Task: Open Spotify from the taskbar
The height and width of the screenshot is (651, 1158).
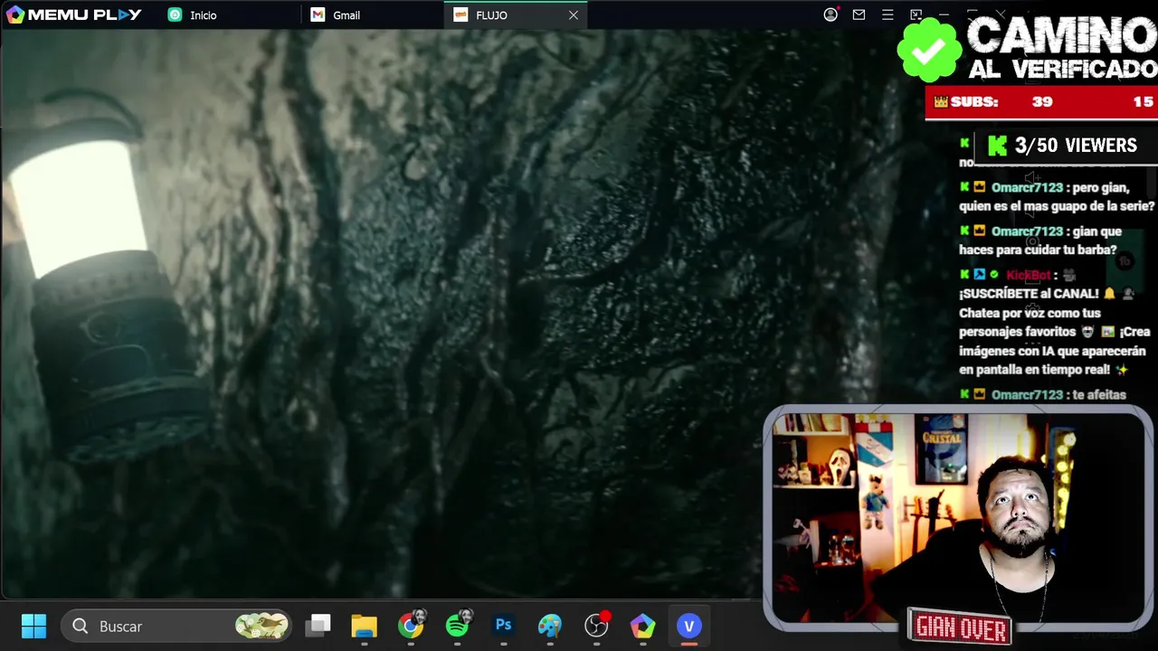Action: [x=458, y=626]
